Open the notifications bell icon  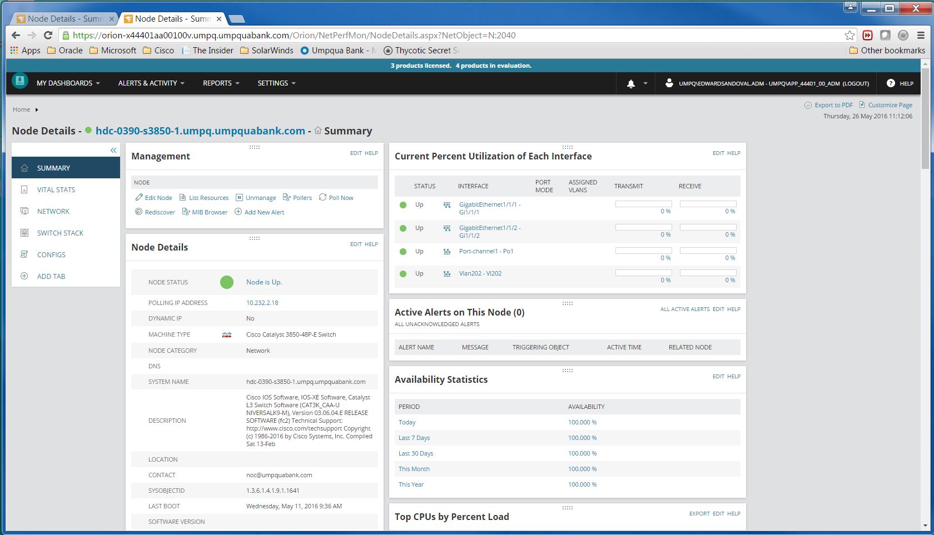pos(631,83)
